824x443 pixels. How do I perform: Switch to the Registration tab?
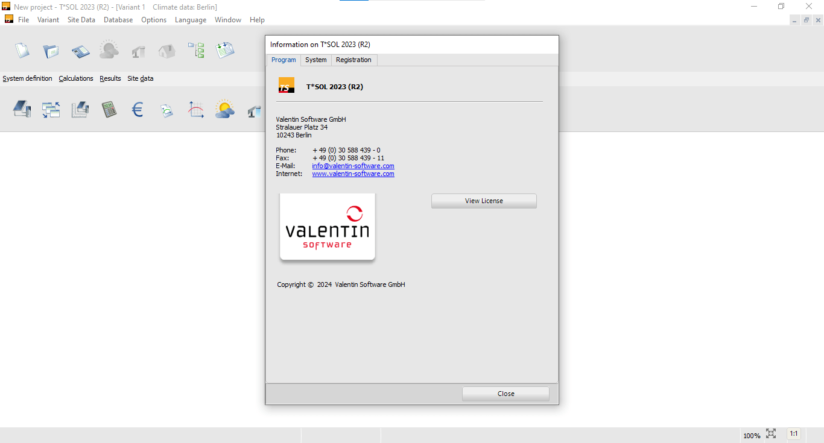[354, 60]
